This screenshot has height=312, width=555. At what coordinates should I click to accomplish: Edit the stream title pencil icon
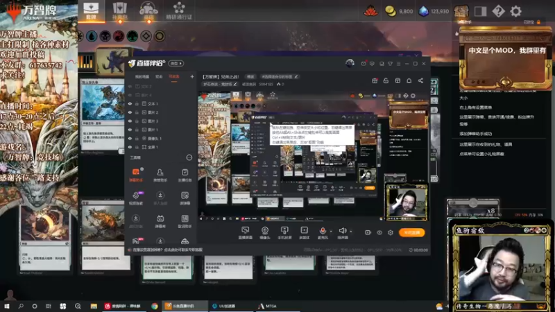pyautogui.click(x=235, y=84)
